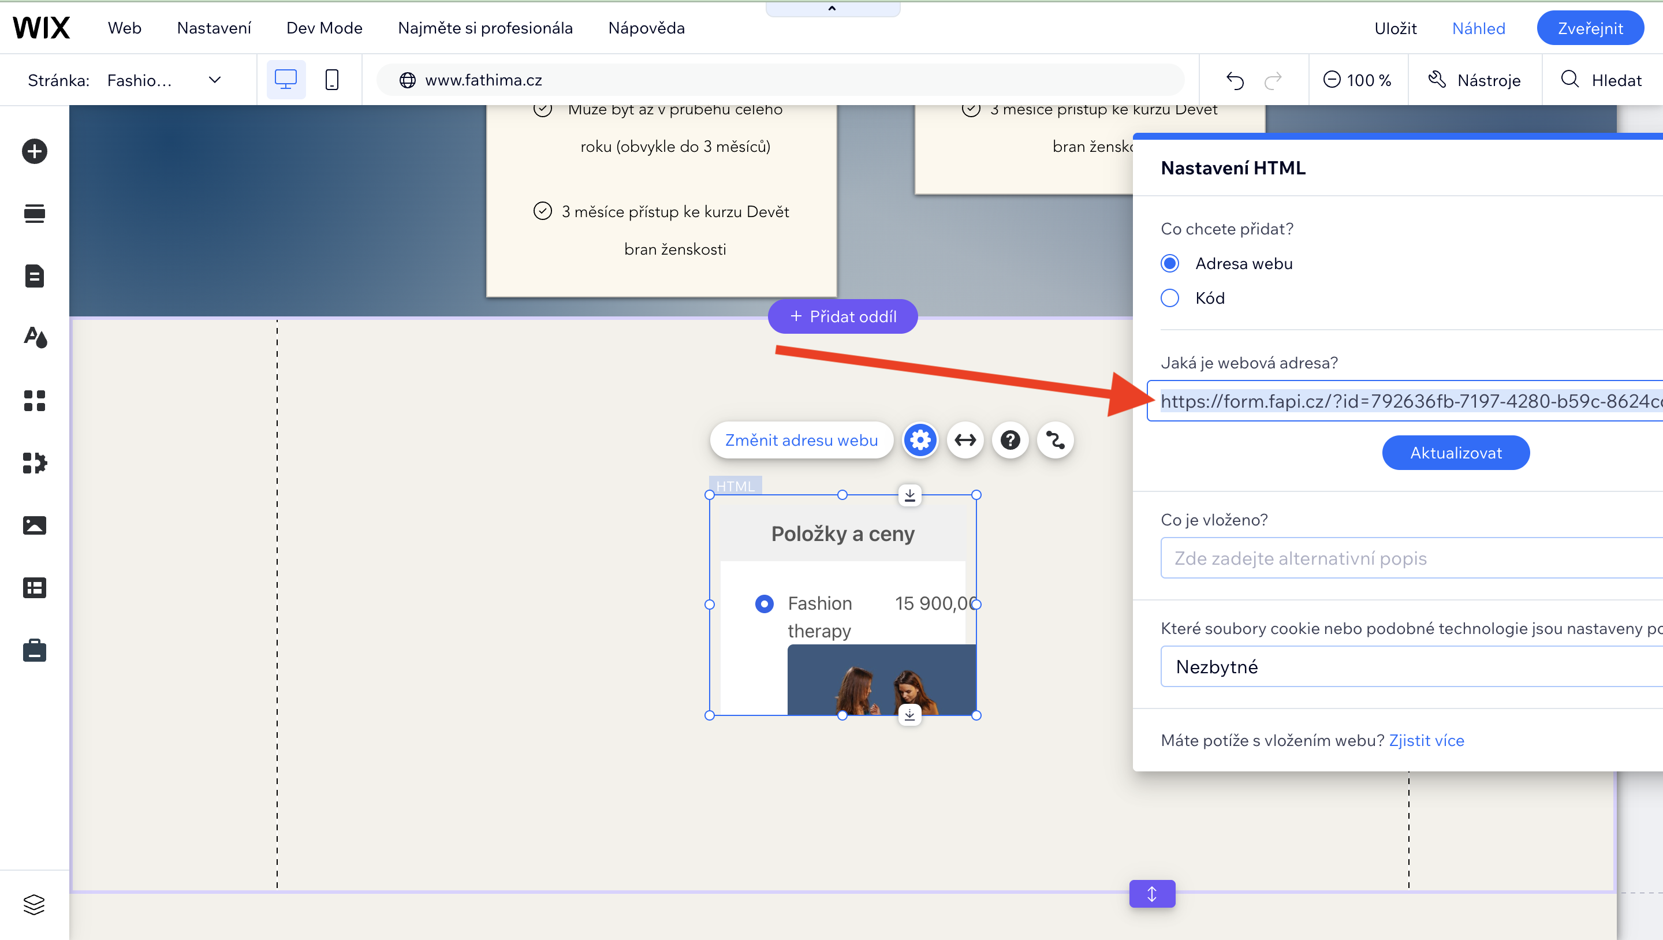Click the 'Aktualizovat' button

point(1456,453)
